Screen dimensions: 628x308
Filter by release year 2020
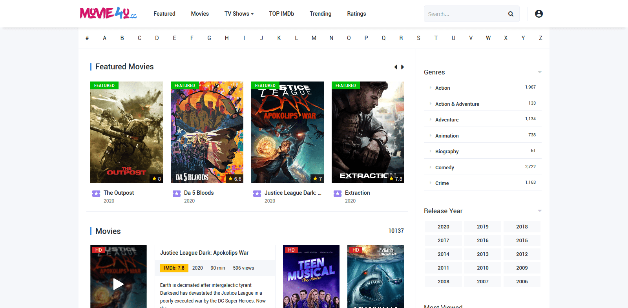point(444,227)
